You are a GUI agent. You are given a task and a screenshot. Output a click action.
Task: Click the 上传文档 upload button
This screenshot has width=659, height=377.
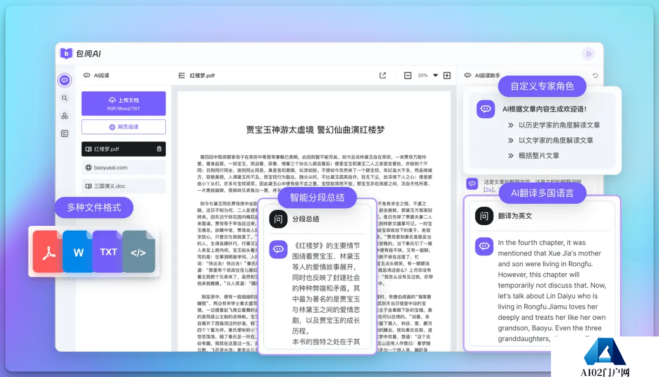[124, 103]
